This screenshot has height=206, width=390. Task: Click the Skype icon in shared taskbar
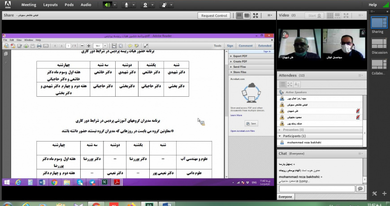80,182
